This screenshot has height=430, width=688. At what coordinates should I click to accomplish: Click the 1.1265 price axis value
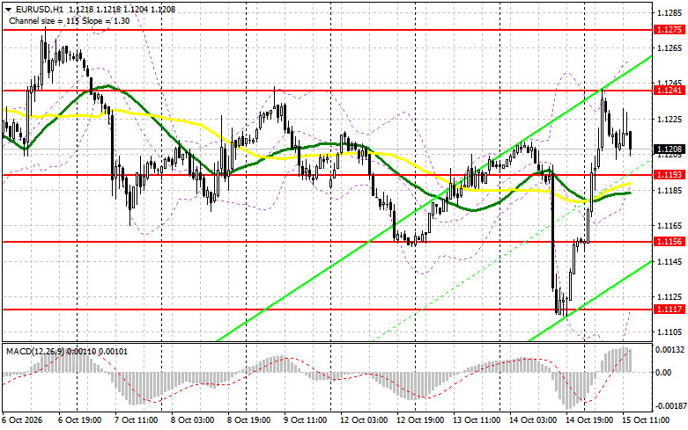click(670, 48)
